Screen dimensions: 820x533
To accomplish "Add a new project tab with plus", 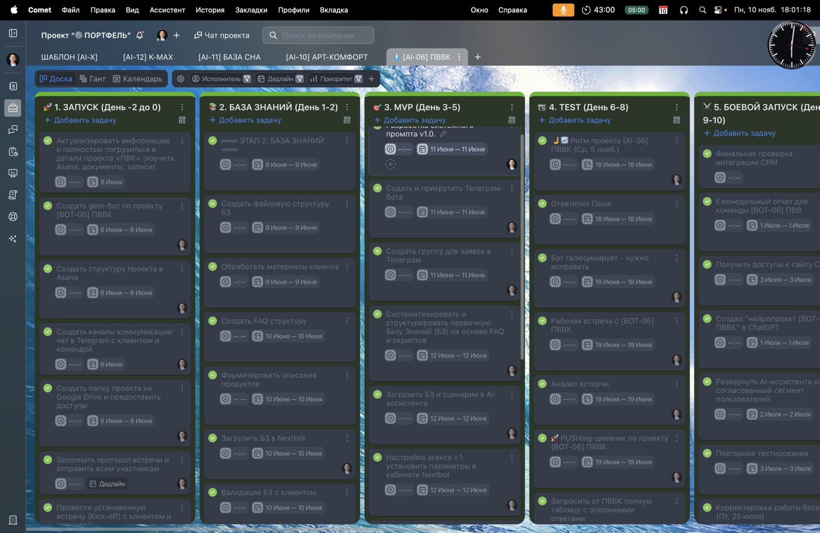I will coord(478,57).
